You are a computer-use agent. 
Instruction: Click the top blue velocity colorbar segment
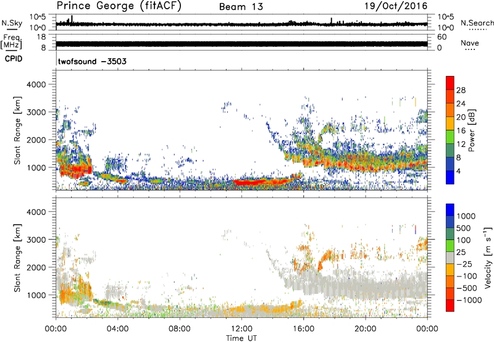point(450,210)
